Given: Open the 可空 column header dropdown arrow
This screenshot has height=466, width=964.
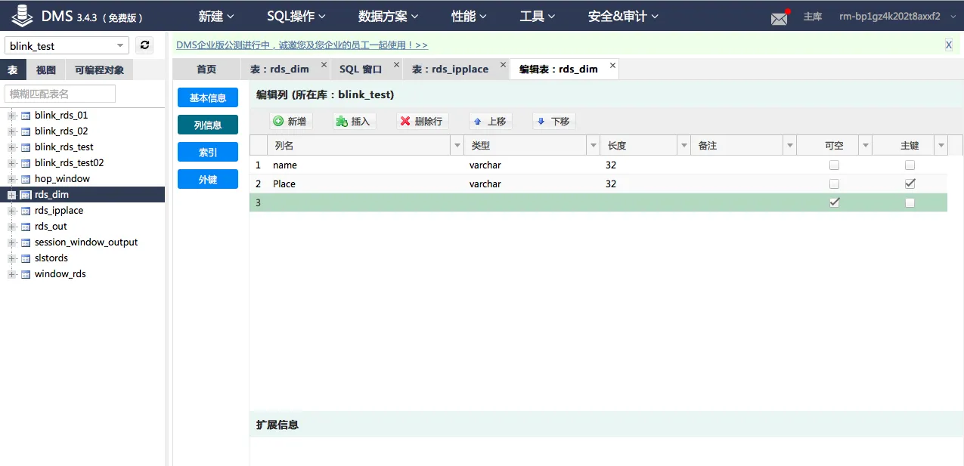Looking at the screenshot, I should (x=865, y=146).
